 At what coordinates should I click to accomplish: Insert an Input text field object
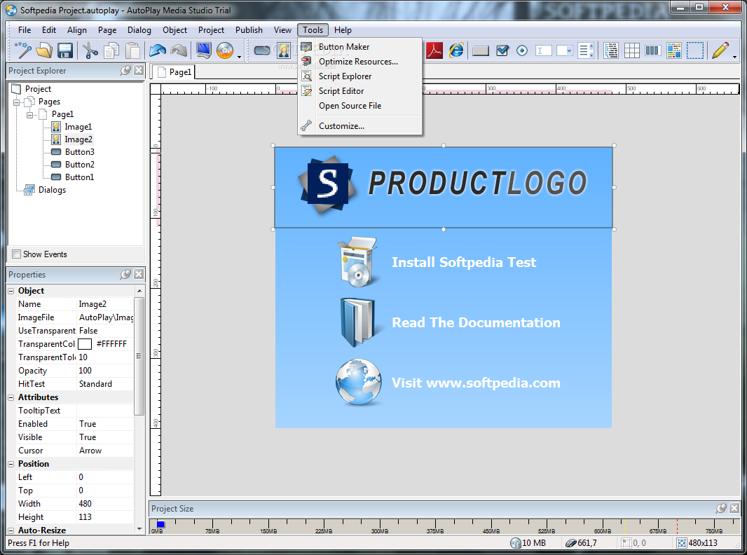click(x=544, y=50)
